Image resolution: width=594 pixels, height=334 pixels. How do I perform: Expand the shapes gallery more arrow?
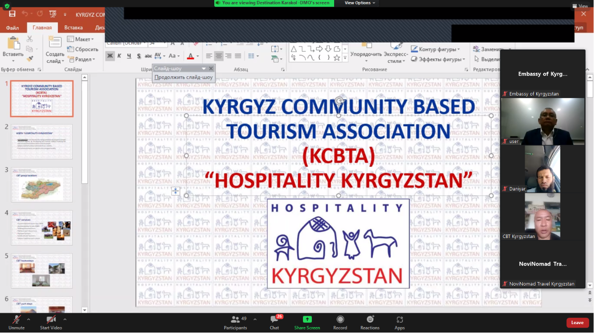click(345, 58)
